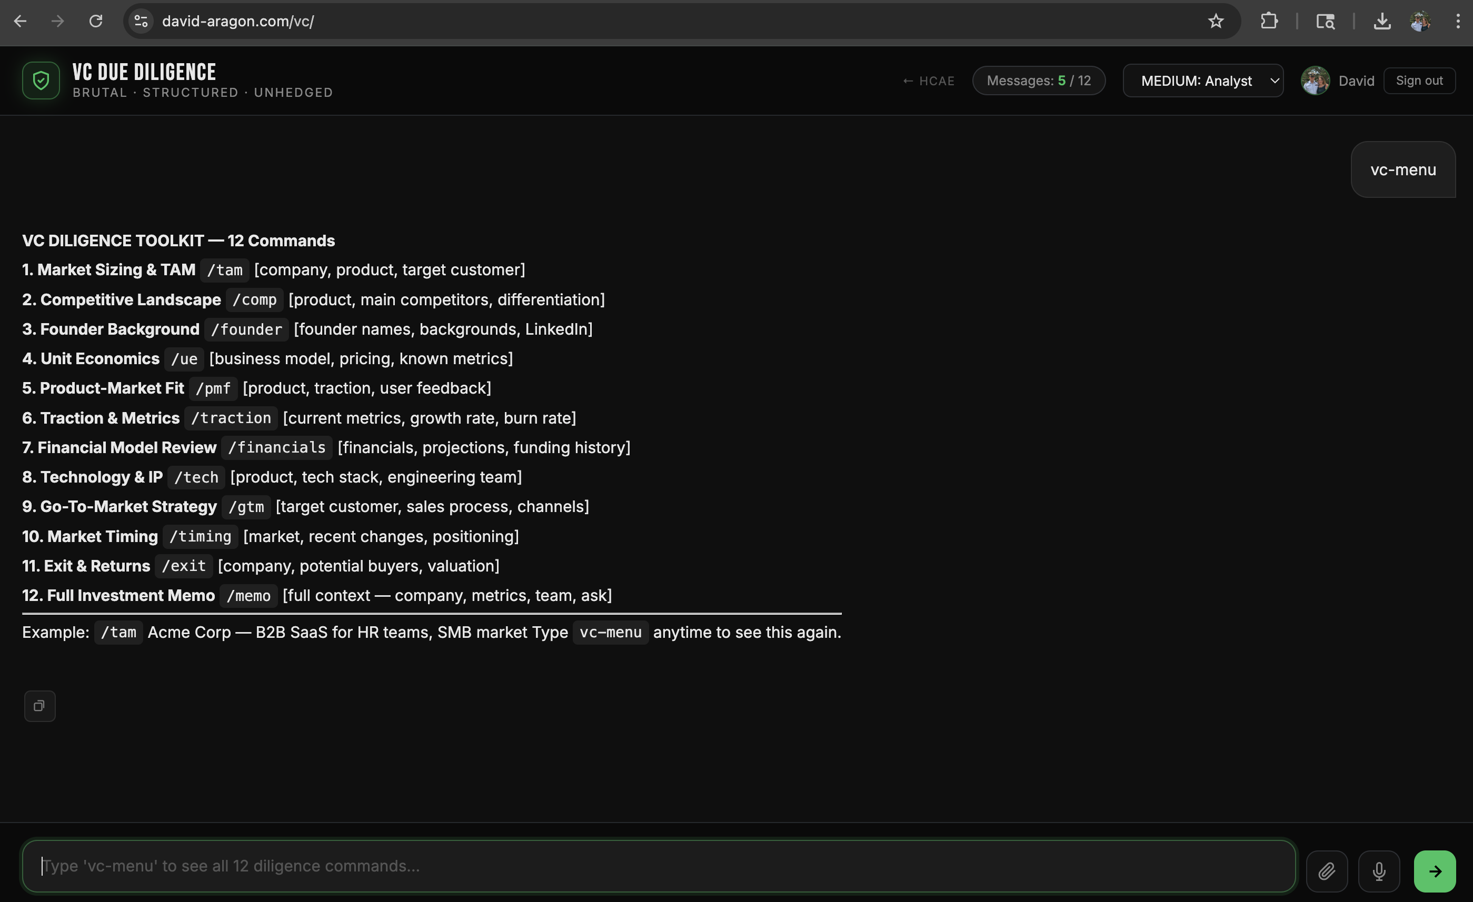This screenshot has width=1473, height=902.
Task: Follow the HCAE back link
Action: click(928, 81)
